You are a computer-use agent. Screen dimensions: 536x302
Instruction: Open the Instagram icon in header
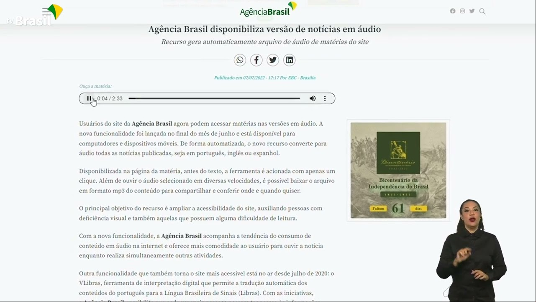click(x=462, y=11)
